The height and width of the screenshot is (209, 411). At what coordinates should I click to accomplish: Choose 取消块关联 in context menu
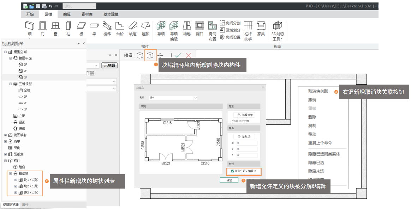(x=318, y=91)
